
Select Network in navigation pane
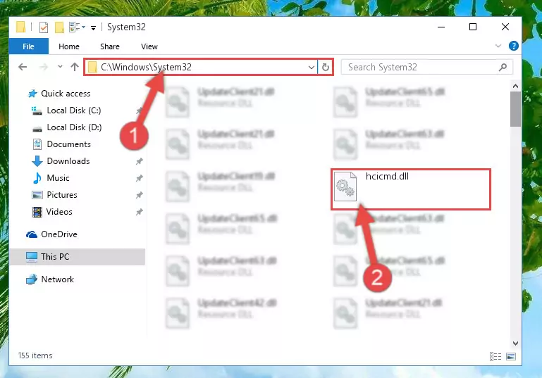coord(57,279)
